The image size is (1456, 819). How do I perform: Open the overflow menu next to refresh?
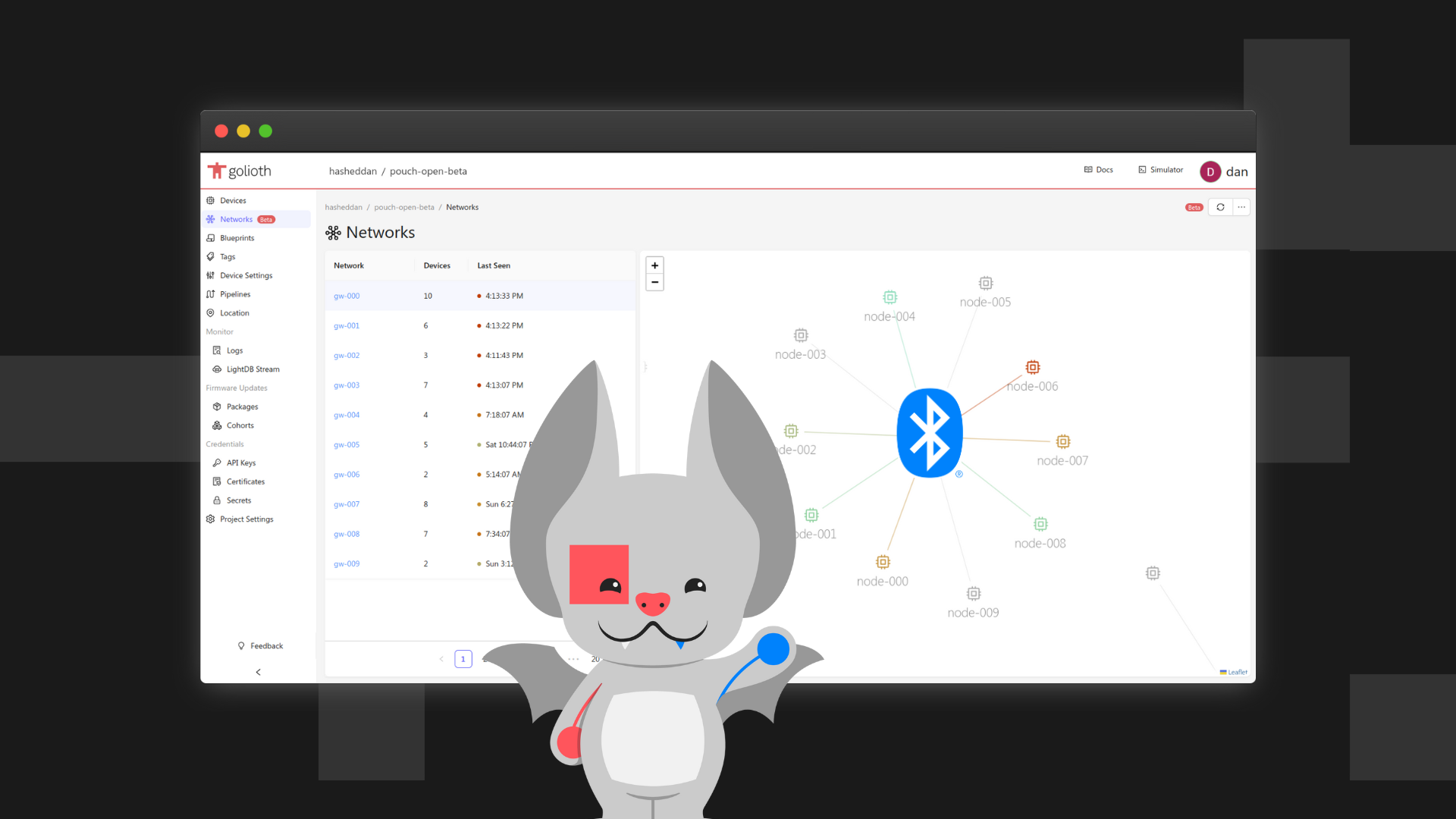pyautogui.click(x=1241, y=207)
